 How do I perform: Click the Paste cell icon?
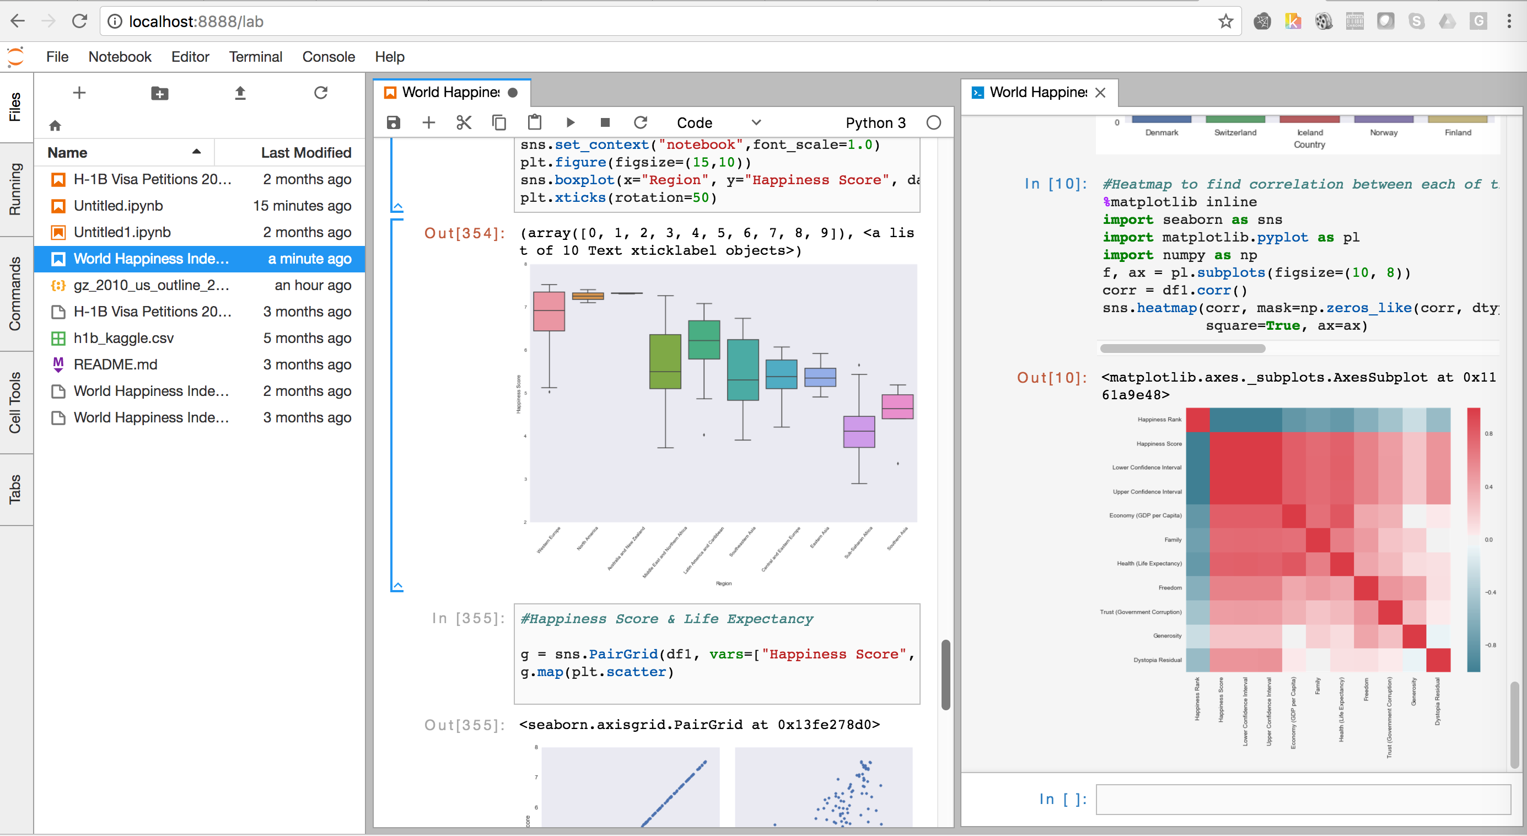coord(533,121)
